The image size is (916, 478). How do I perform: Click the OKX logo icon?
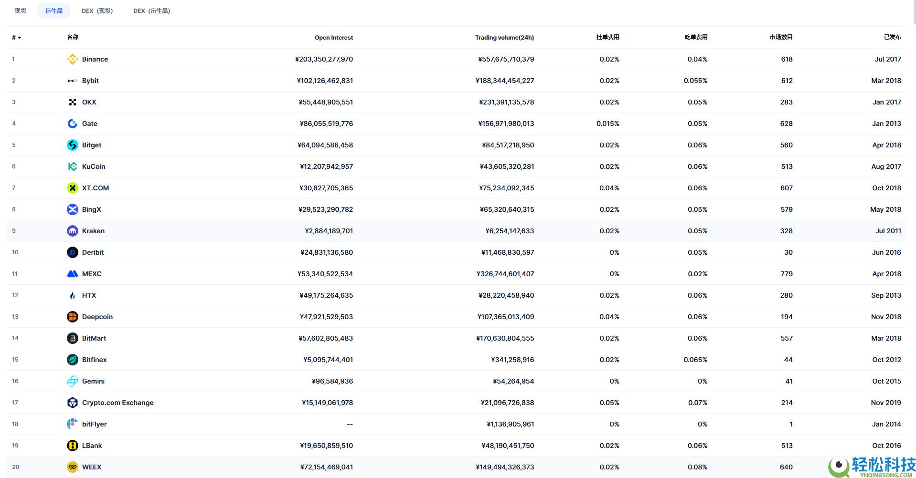point(72,102)
